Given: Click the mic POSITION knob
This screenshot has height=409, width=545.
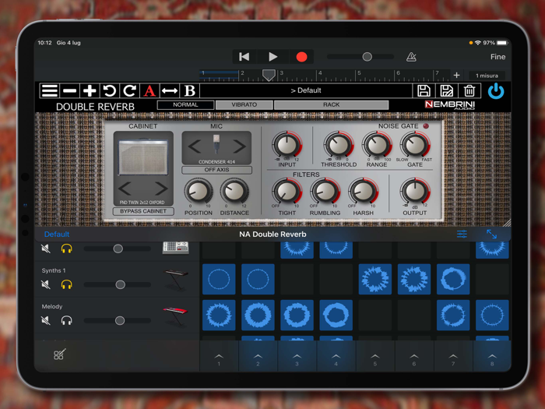Looking at the screenshot, I should point(199,192).
